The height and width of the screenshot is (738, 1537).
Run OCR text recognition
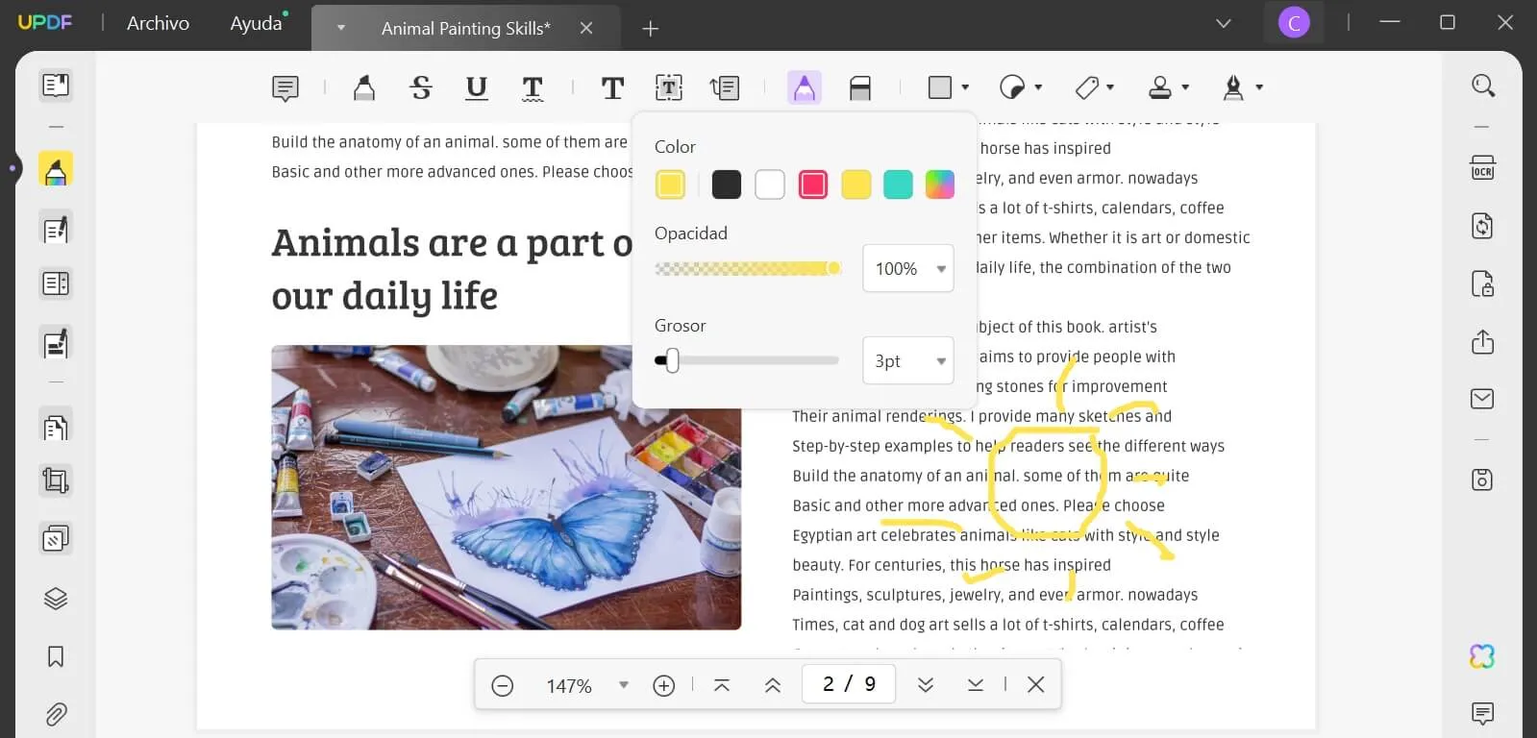coord(1483,168)
